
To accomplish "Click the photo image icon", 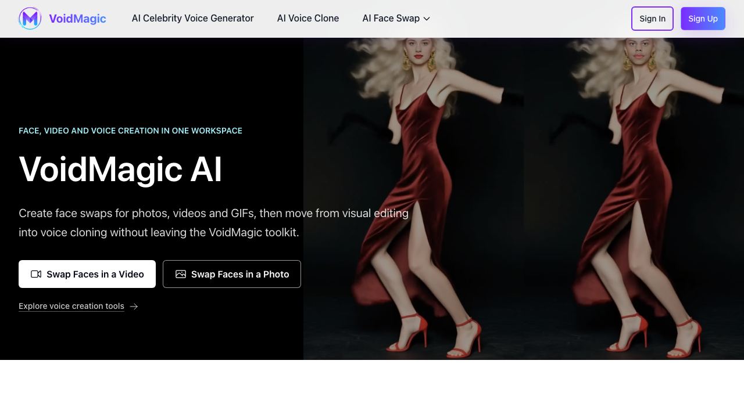I will (x=181, y=274).
